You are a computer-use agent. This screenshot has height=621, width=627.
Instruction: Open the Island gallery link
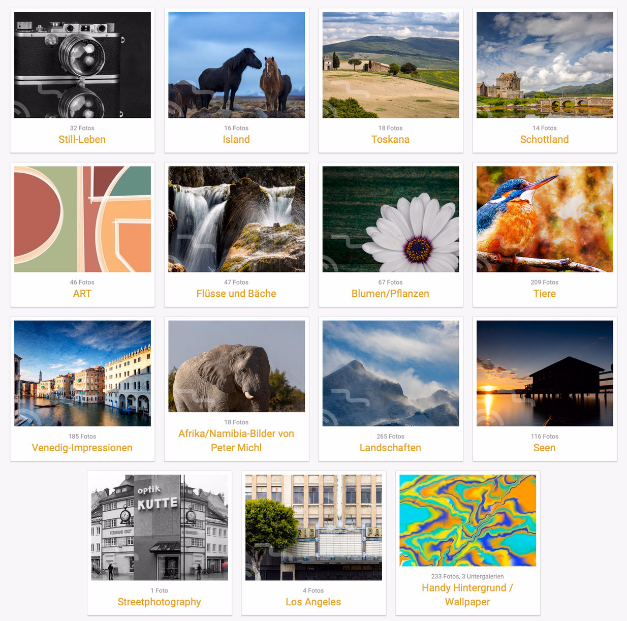[236, 139]
